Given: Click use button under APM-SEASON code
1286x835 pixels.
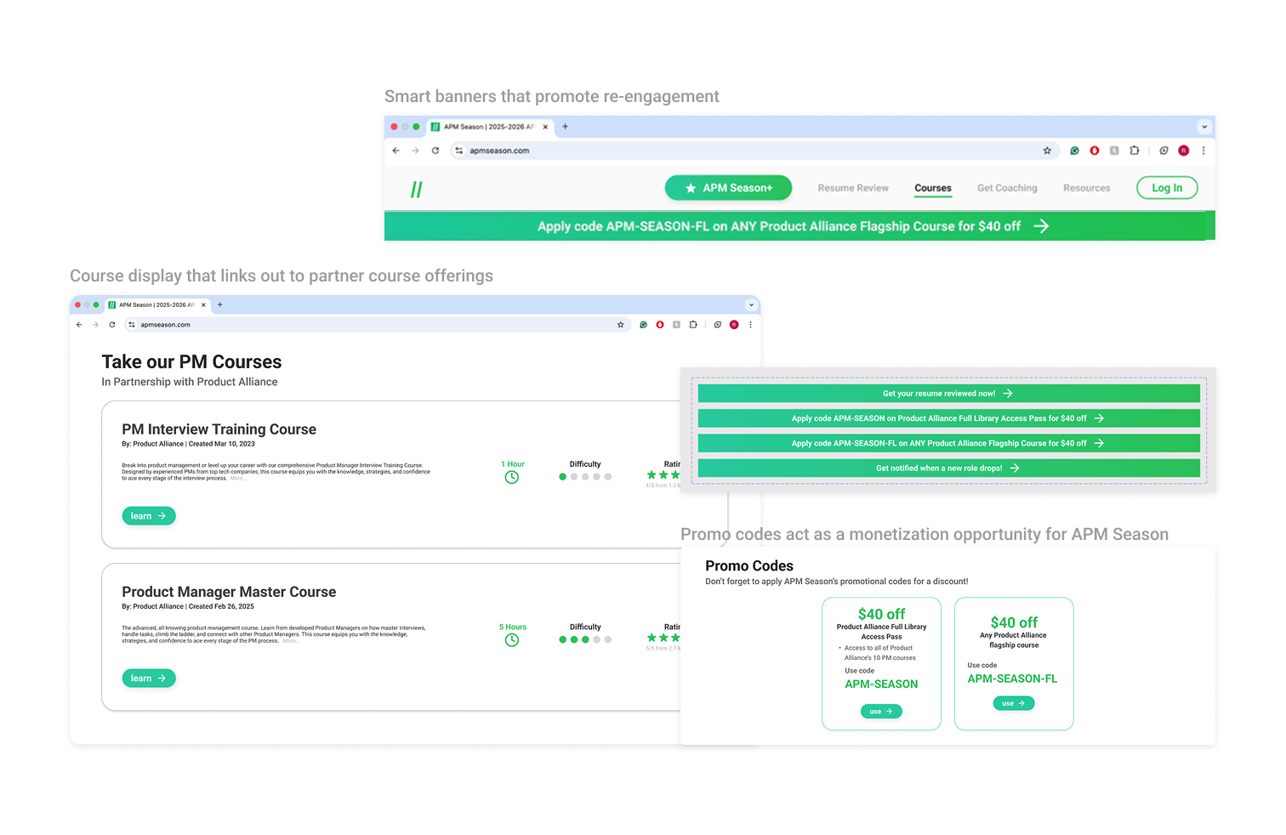Looking at the screenshot, I should pos(881,712).
